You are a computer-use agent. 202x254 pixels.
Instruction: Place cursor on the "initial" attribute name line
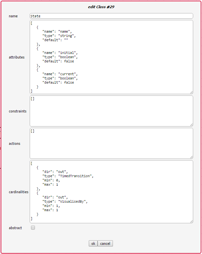pyautogui.click(x=60, y=53)
